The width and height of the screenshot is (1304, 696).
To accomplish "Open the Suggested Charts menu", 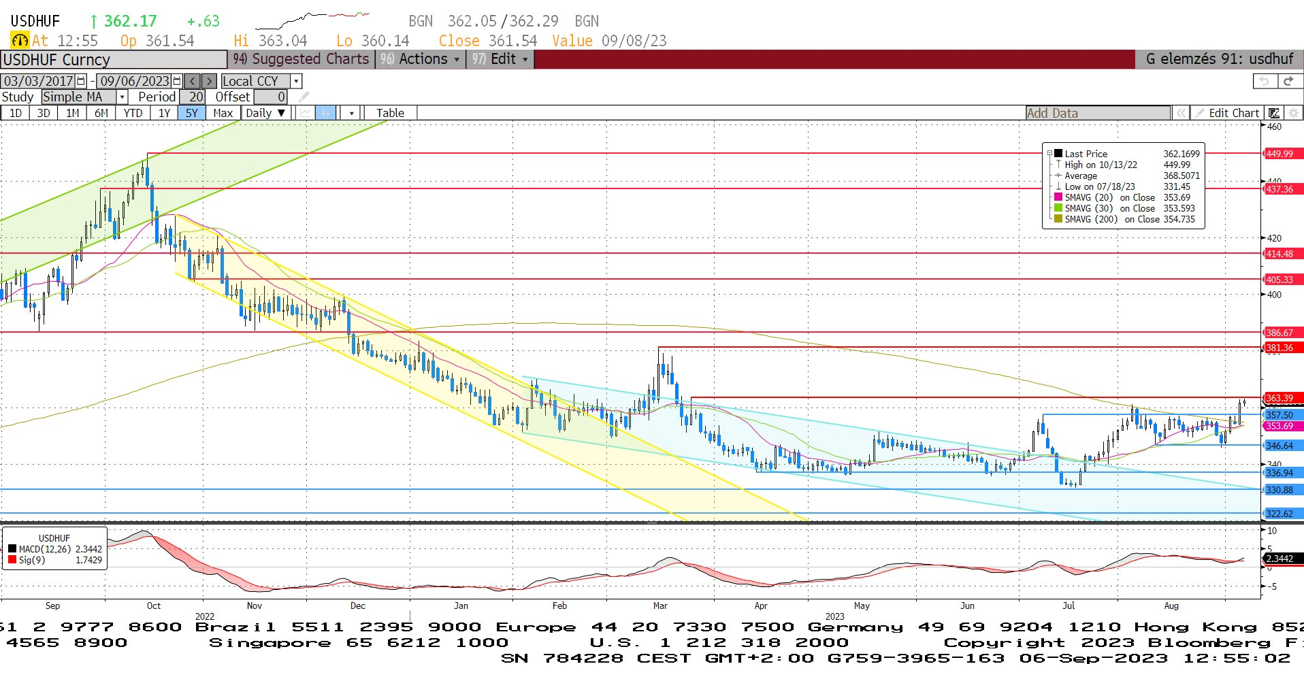I will point(301,59).
